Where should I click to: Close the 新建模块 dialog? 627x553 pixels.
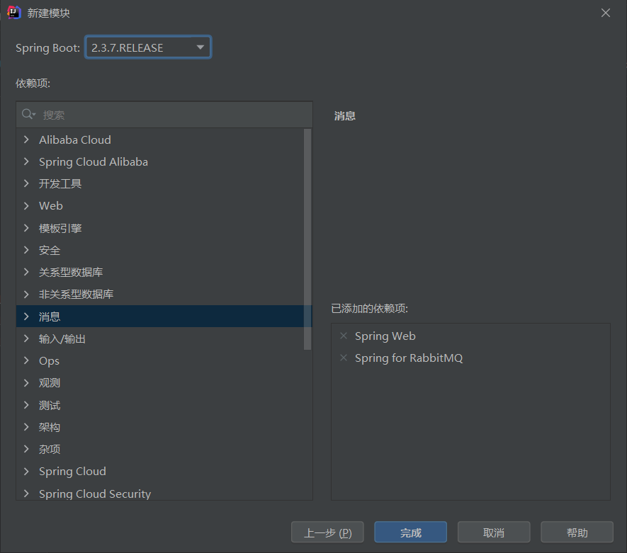coord(606,13)
